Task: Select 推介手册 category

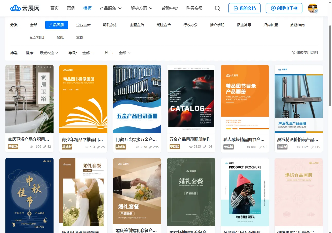Action: pos(217,25)
